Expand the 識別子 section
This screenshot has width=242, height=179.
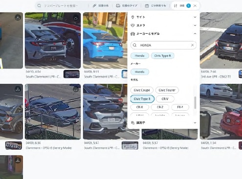pos(195,122)
